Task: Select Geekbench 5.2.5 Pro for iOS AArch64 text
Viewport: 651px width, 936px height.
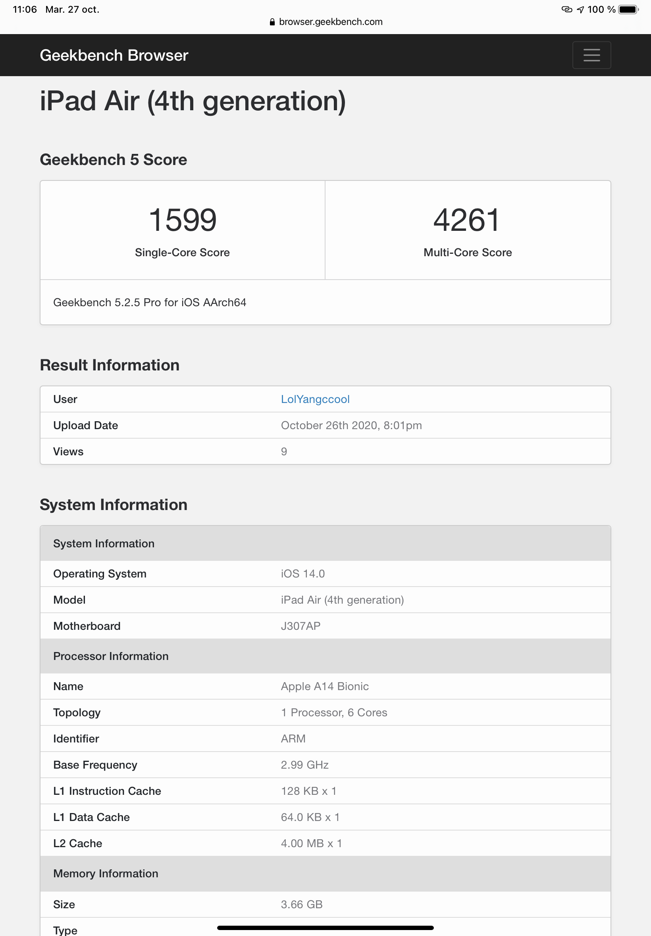Action: pos(150,302)
